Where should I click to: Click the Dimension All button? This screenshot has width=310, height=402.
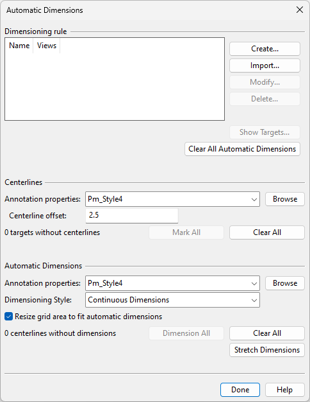click(x=186, y=333)
